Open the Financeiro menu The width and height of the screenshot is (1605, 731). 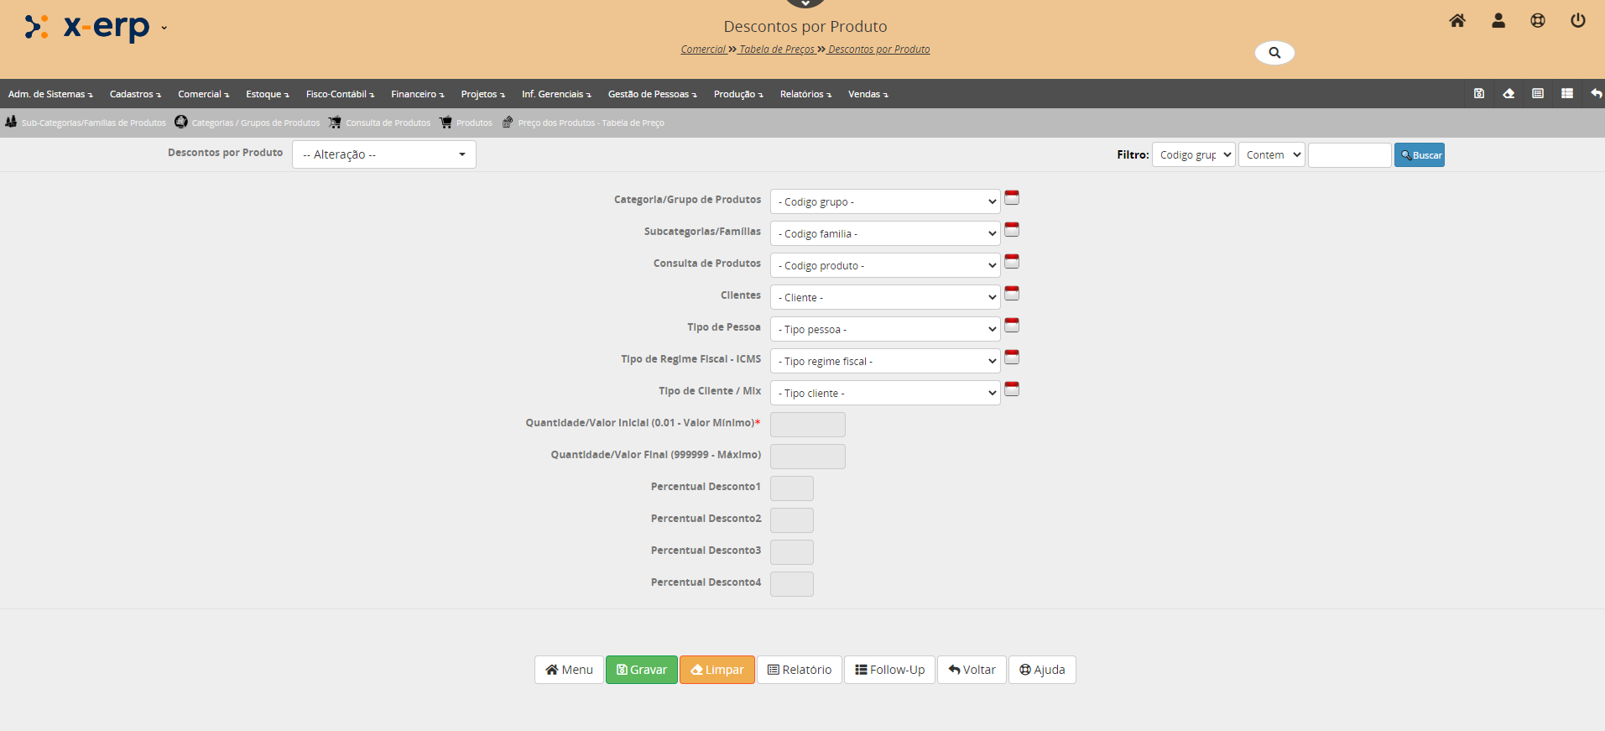[417, 94]
